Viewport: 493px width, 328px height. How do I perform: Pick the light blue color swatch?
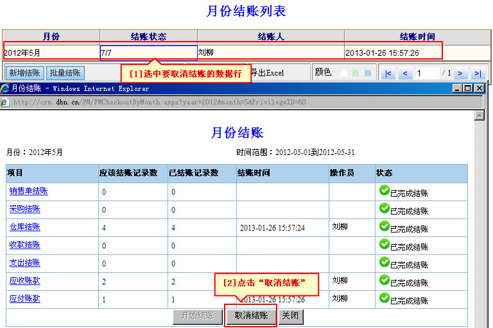click(x=367, y=73)
